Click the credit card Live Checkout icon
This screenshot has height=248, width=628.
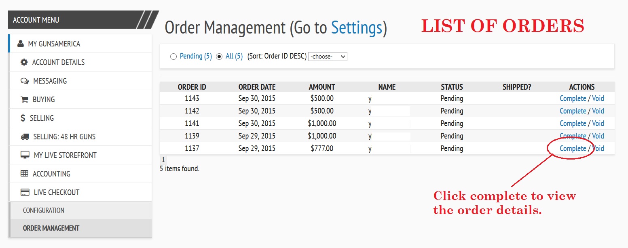click(25, 192)
